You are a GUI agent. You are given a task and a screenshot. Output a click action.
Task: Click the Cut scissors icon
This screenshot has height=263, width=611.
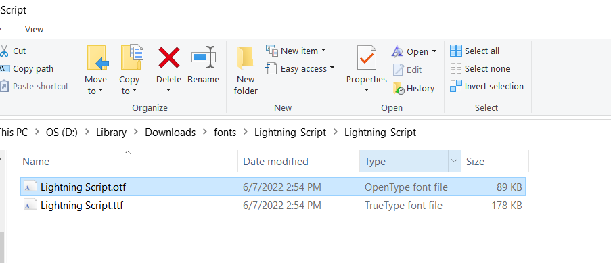point(4,51)
